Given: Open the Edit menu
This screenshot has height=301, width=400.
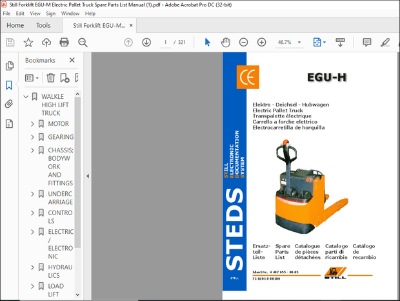Looking at the screenshot, I should tap(20, 14).
